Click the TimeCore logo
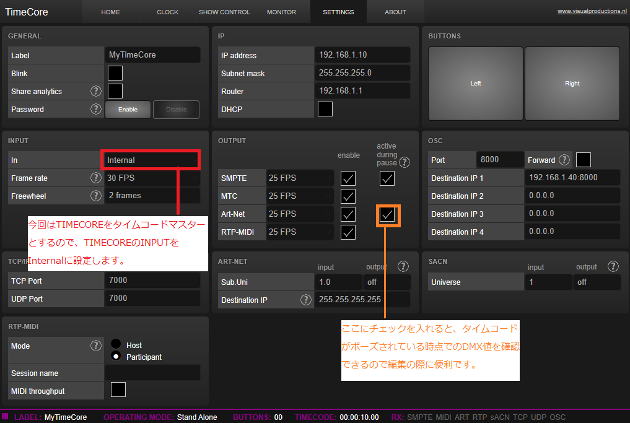 click(27, 12)
